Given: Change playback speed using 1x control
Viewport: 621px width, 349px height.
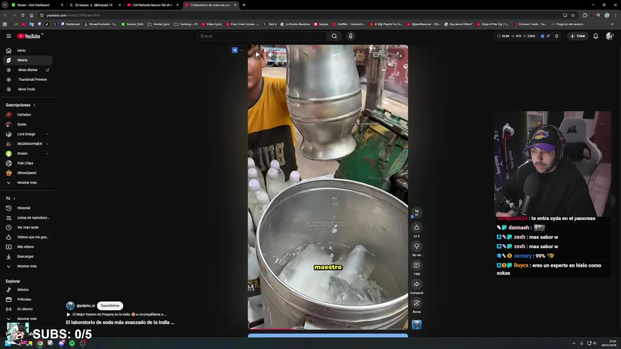Looking at the screenshot, I should tap(417, 212).
